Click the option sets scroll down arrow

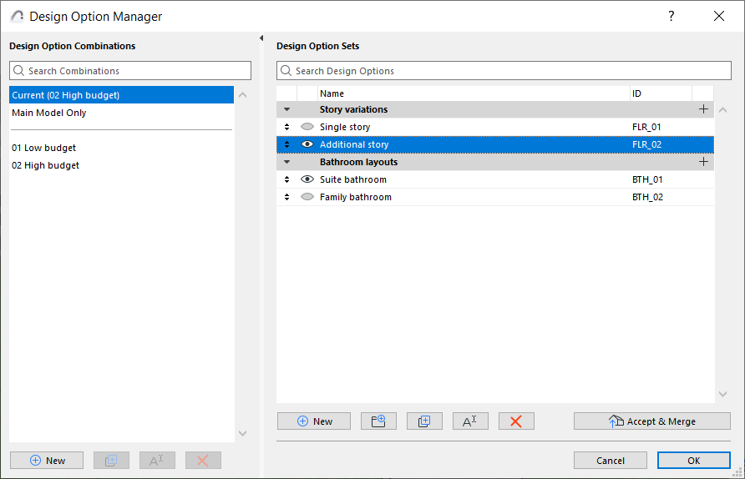[723, 394]
